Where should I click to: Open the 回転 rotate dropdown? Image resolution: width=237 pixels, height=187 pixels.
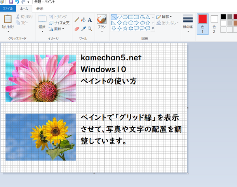56,29
